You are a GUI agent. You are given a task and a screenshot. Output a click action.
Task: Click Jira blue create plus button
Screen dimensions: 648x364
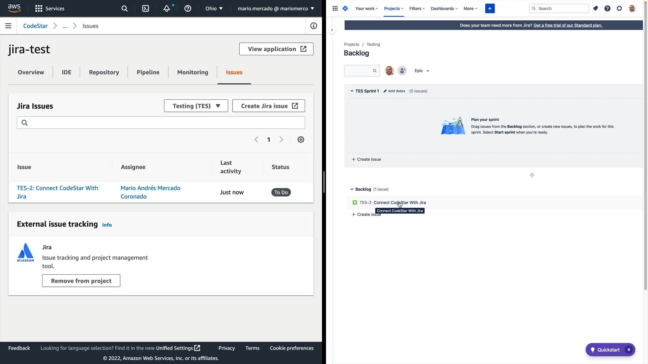(x=490, y=8)
